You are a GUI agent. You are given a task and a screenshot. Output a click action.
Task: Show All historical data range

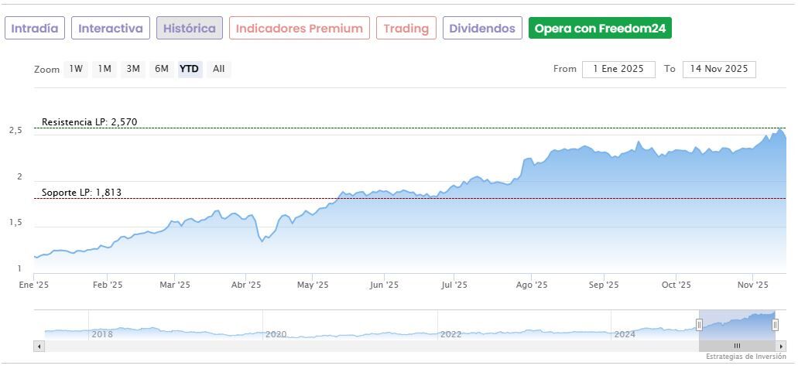click(219, 69)
